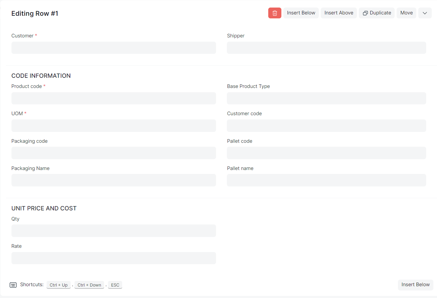
Task: Click the Customer code field
Action: coord(326,126)
